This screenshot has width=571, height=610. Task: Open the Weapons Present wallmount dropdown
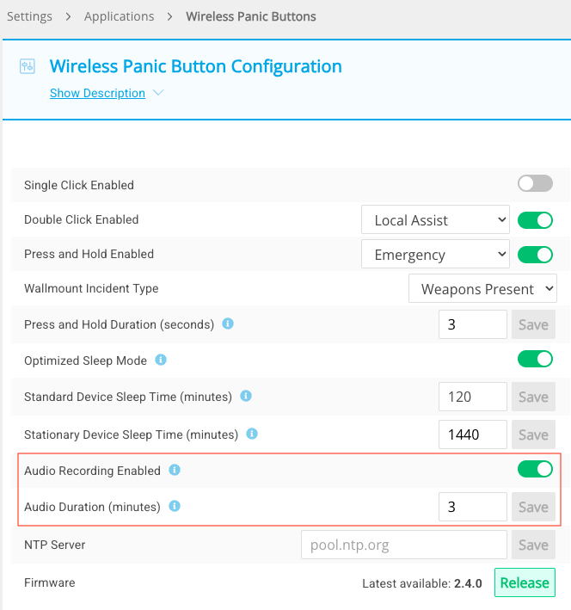pyautogui.click(x=482, y=289)
